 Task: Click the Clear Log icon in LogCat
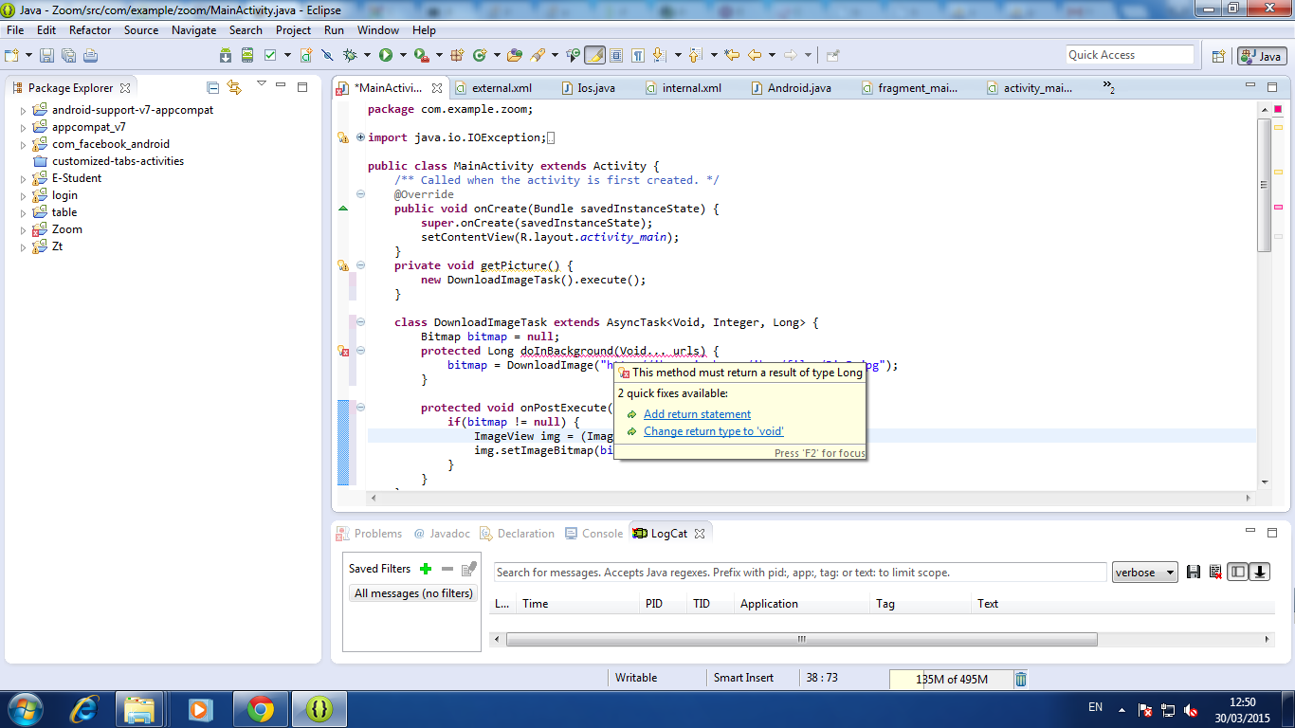1215,572
